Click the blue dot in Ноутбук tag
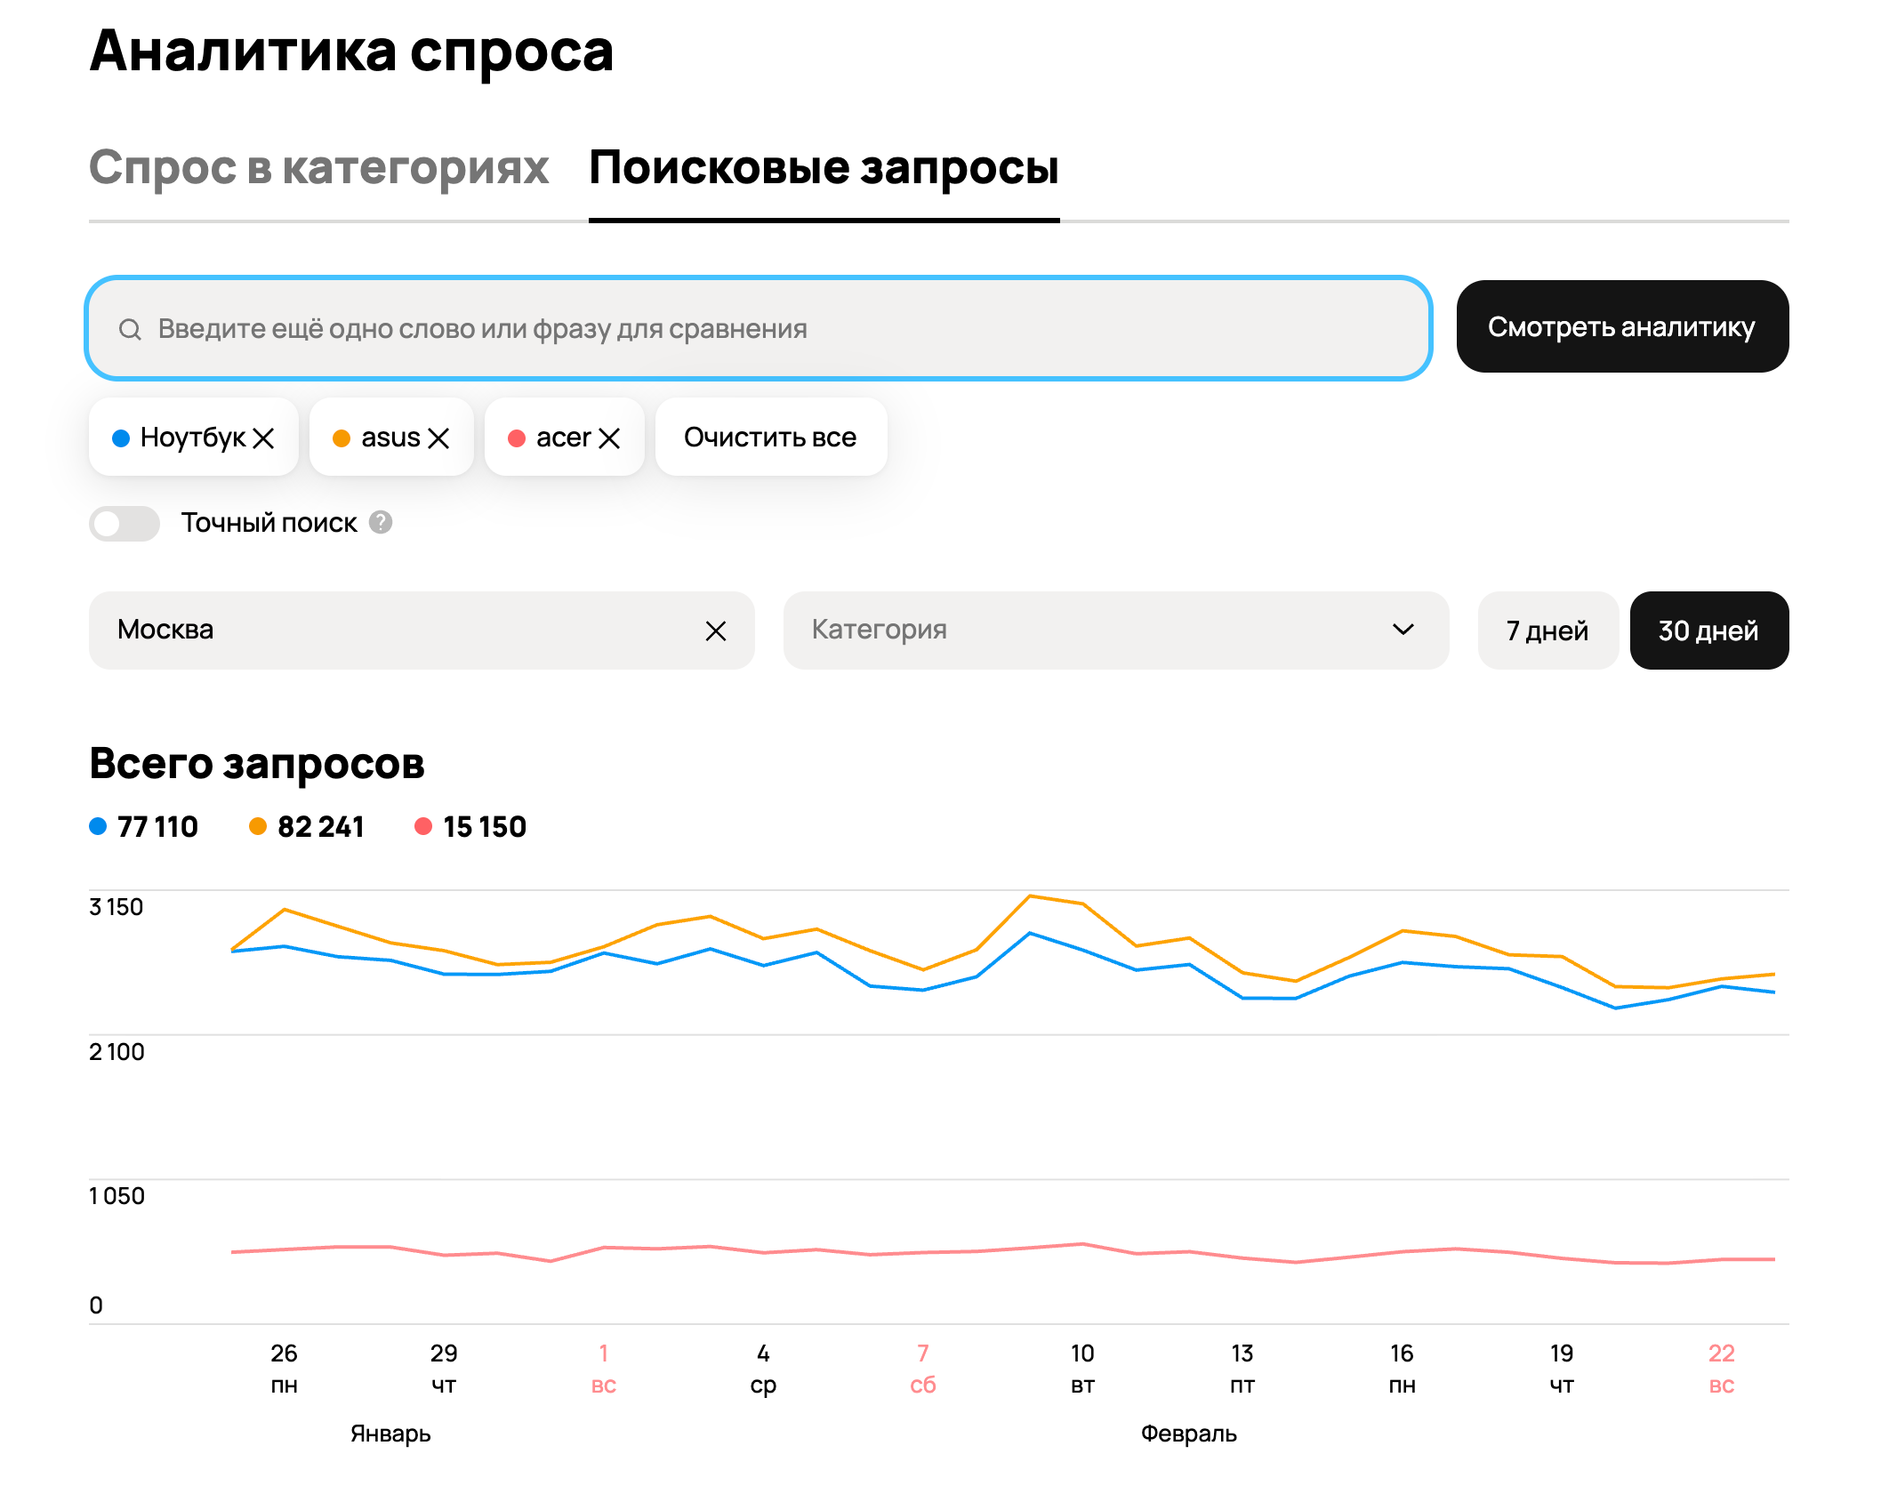The width and height of the screenshot is (1889, 1510). (x=121, y=438)
